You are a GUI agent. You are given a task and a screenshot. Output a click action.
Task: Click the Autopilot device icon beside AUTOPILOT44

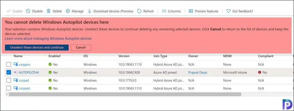click(x=16, y=72)
